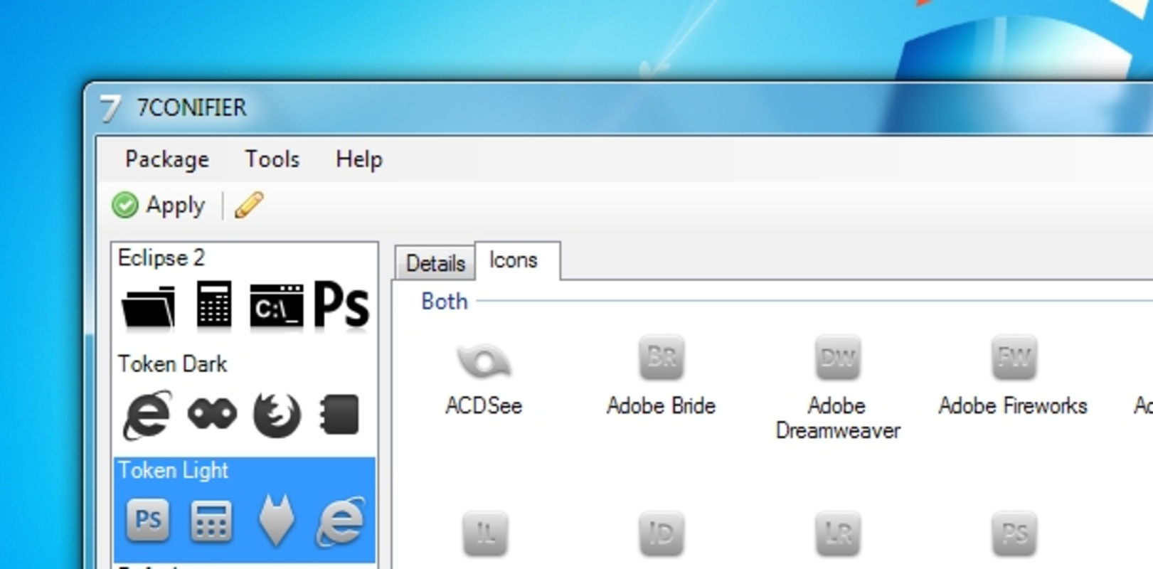Select the Icons tab
Screen dimensions: 1153x569
[x=517, y=260]
